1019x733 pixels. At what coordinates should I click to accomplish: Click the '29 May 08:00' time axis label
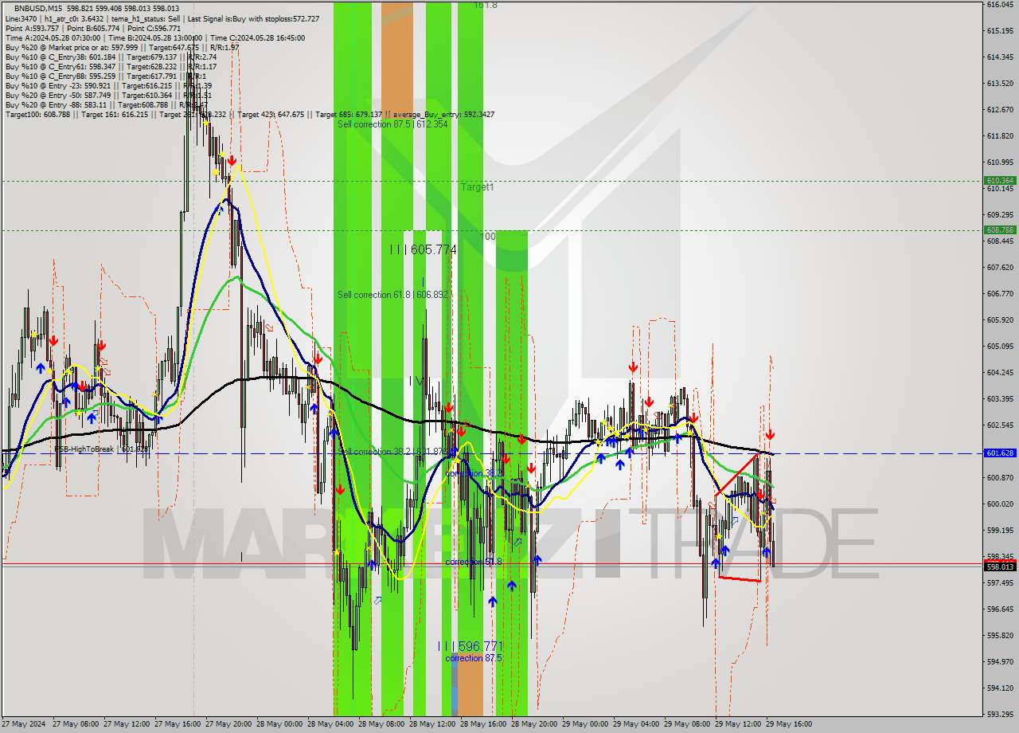click(x=687, y=724)
